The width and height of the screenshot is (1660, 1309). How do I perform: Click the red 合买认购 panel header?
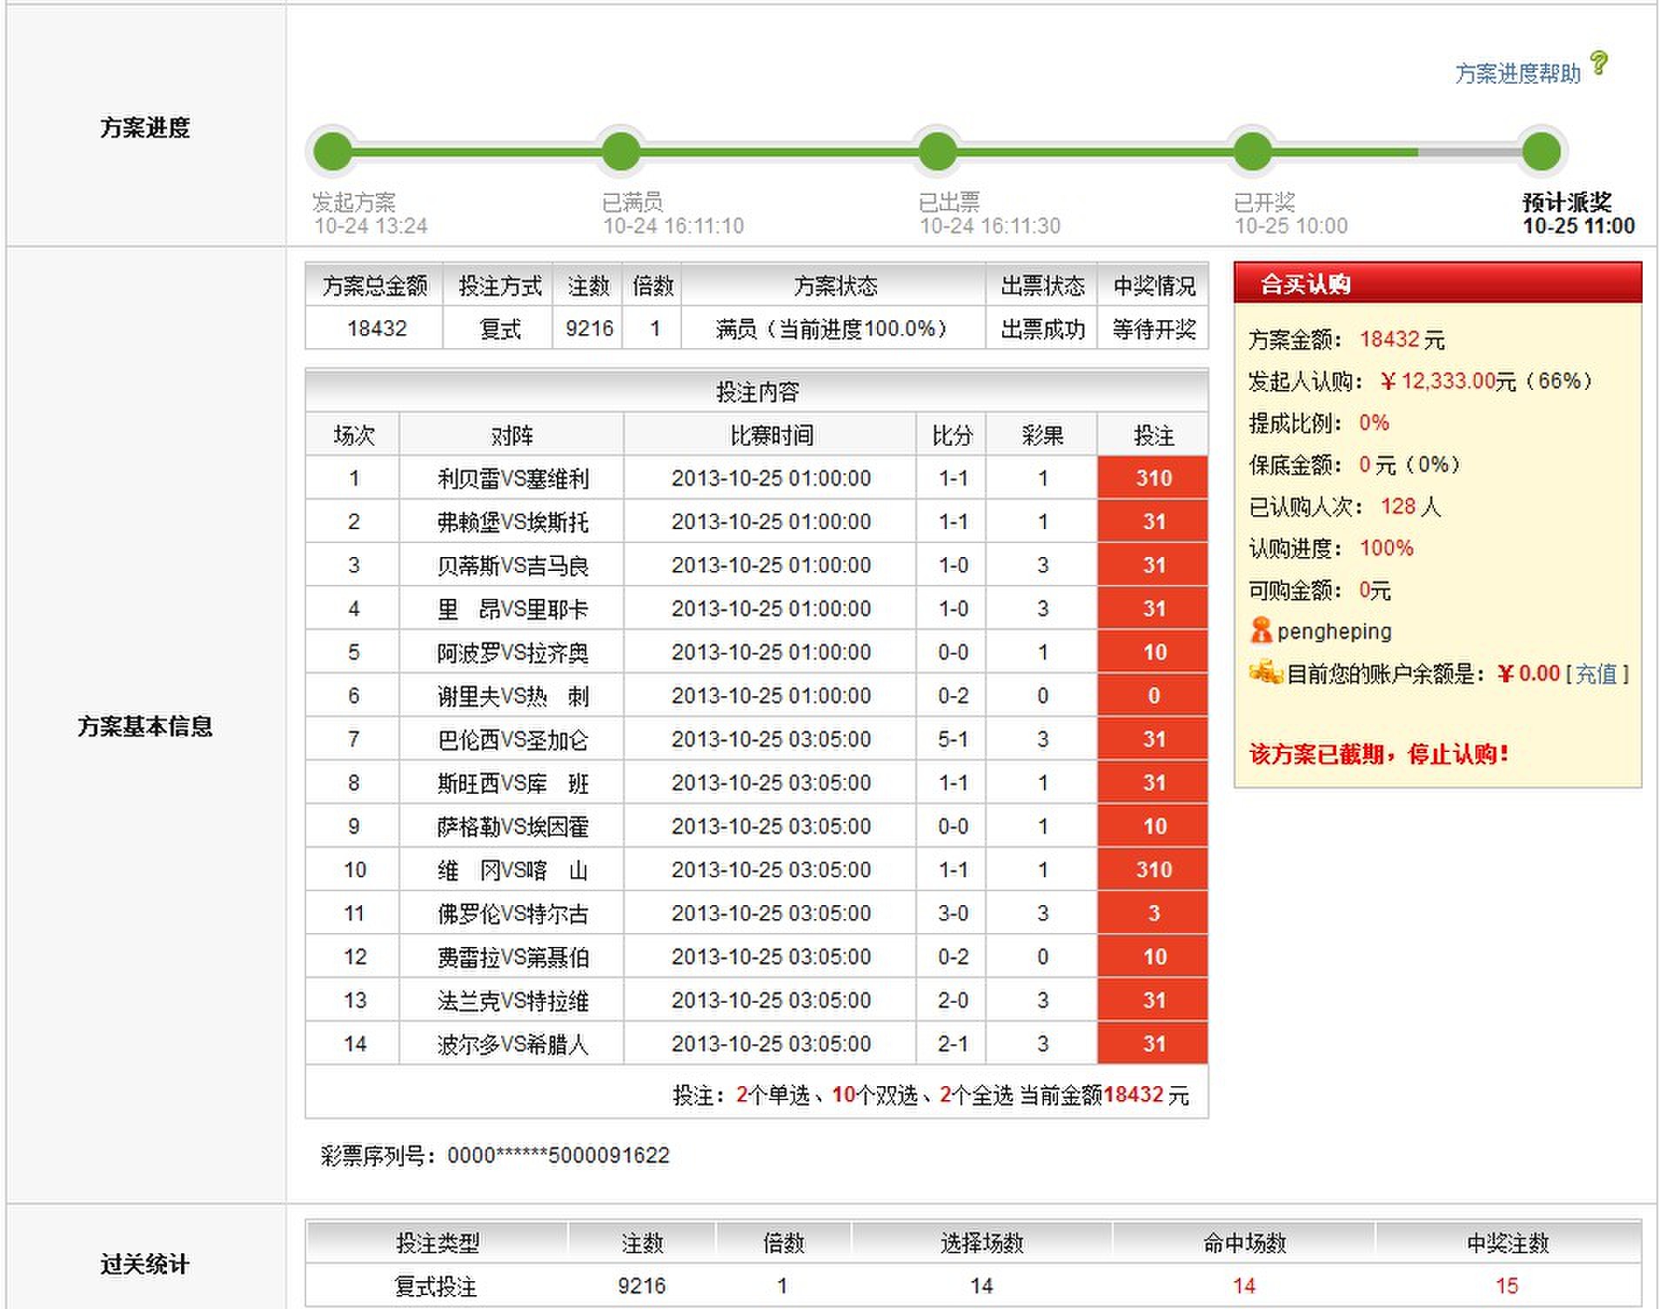(x=1437, y=284)
